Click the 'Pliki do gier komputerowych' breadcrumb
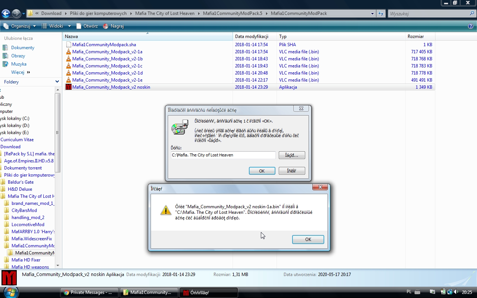The height and width of the screenshot is (298, 477). 98,13
